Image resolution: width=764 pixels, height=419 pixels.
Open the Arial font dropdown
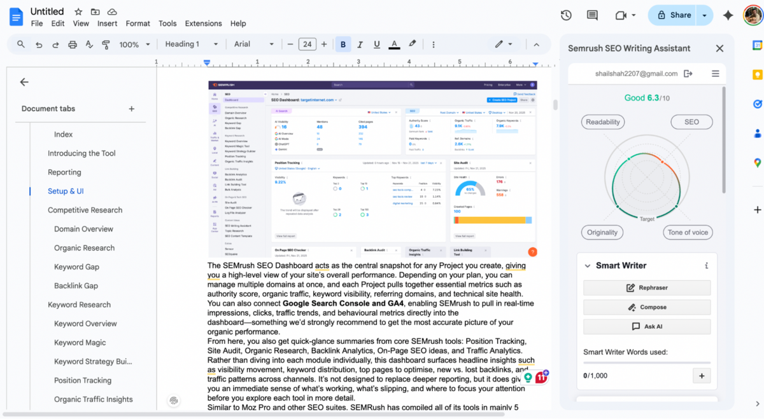click(254, 45)
